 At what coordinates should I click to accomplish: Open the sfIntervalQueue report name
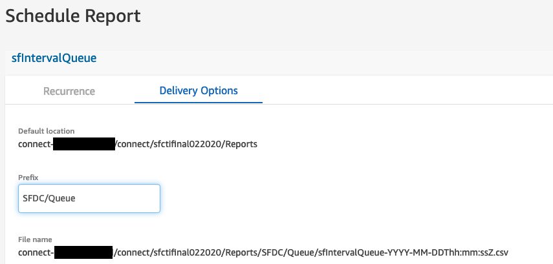[x=54, y=57]
